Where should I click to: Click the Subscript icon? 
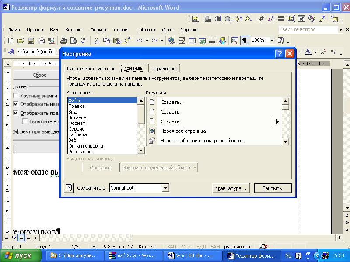point(333,52)
